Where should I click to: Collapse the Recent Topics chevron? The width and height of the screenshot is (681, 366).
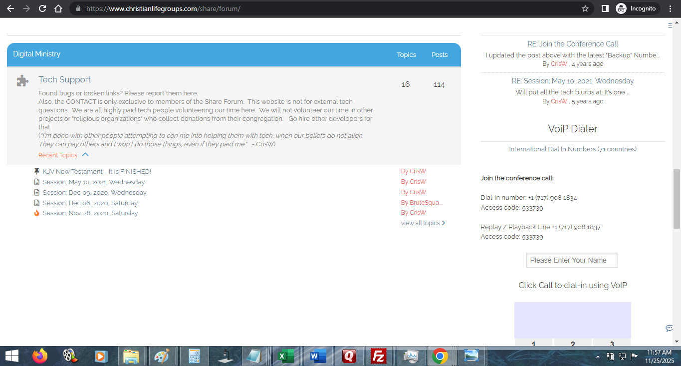pyautogui.click(x=85, y=155)
